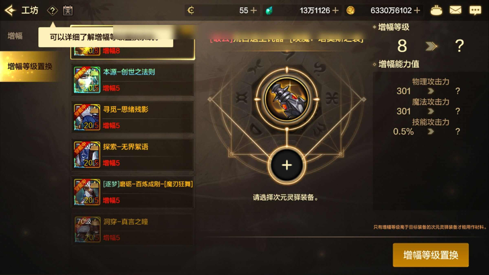The width and height of the screenshot is (489, 275).
Task: Add fatigue points via plus next to 55
Action: tap(254, 11)
